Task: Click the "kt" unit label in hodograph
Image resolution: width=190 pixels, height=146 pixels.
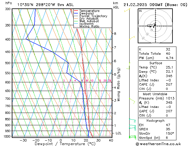Action: (x=140, y=11)
